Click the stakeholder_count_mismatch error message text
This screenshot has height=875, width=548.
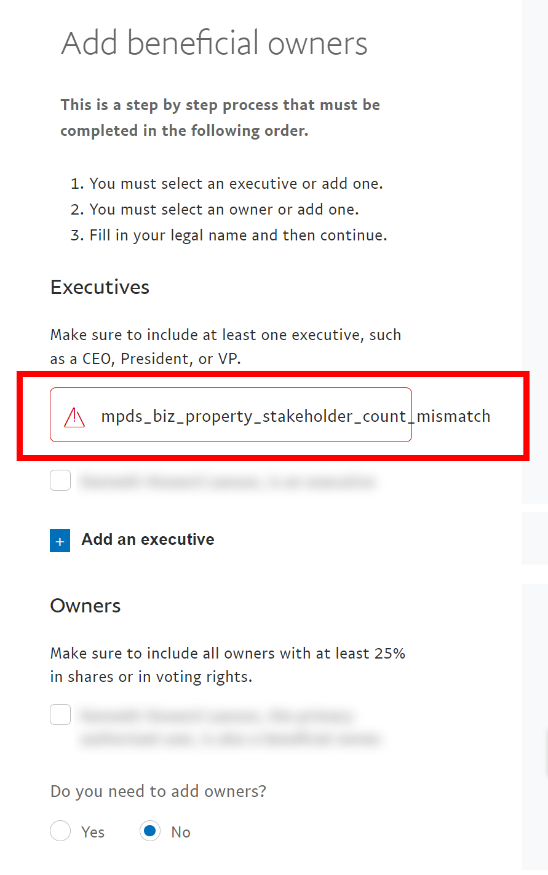click(x=295, y=416)
